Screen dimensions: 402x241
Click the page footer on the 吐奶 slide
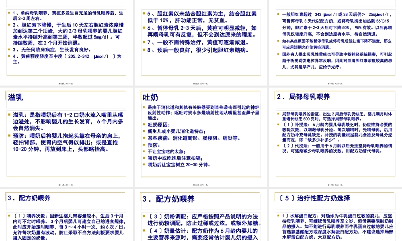click(x=201, y=184)
